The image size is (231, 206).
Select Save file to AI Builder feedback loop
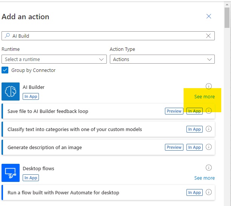(x=108, y=111)
